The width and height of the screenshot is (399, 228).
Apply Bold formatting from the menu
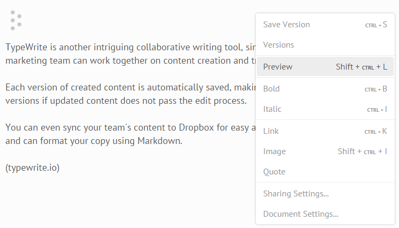(325, 89)
